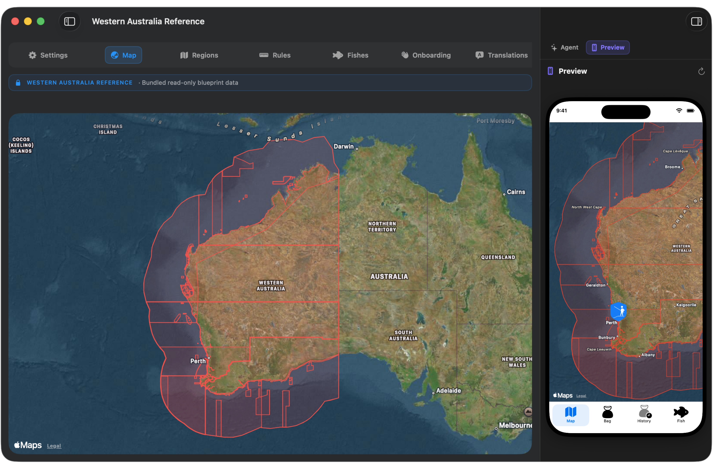Go to the Fishes tab
This screenshot has height=469, width=713.
[x=351, y=55]
